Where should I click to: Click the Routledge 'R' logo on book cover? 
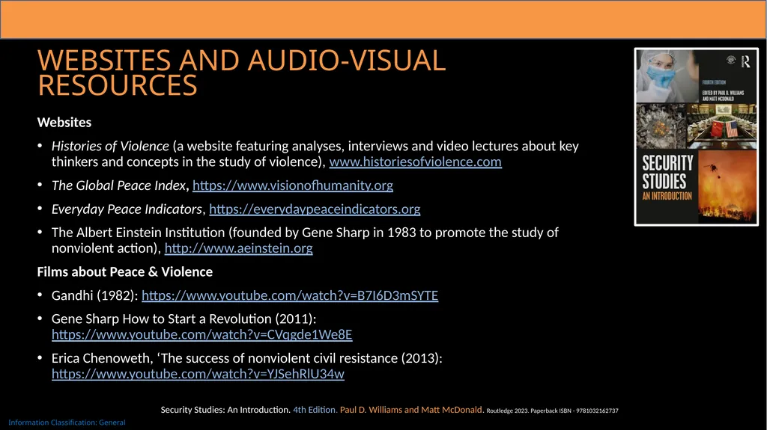745,61
